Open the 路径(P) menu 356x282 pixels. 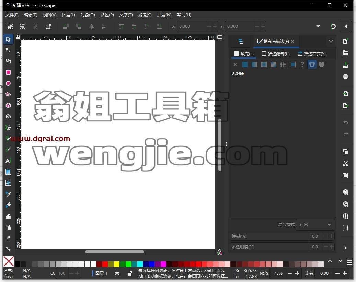[x=107, y=15]
